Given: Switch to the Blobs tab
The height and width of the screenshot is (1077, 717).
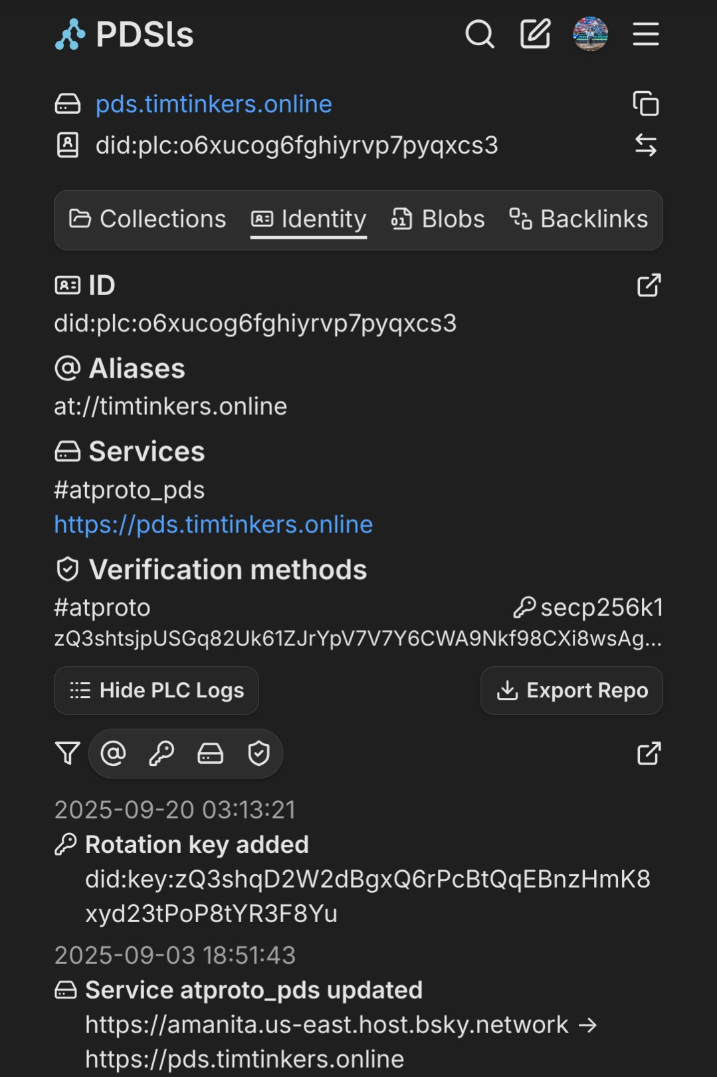Looking at the screenshot, I should click(x=438, y=219).
